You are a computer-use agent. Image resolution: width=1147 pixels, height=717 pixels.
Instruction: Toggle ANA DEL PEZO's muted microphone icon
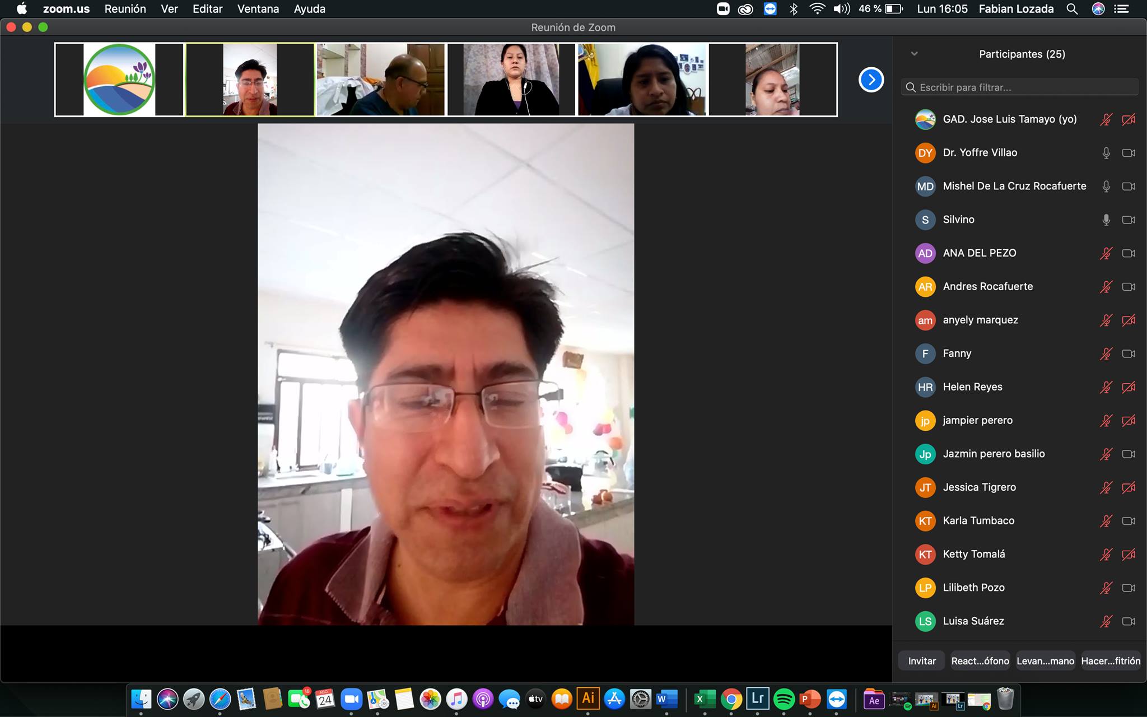(1106, 253)
